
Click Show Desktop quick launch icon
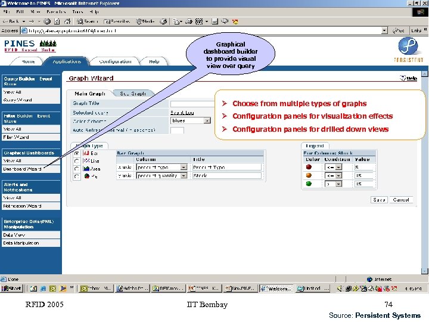click(x=33, y=289)
